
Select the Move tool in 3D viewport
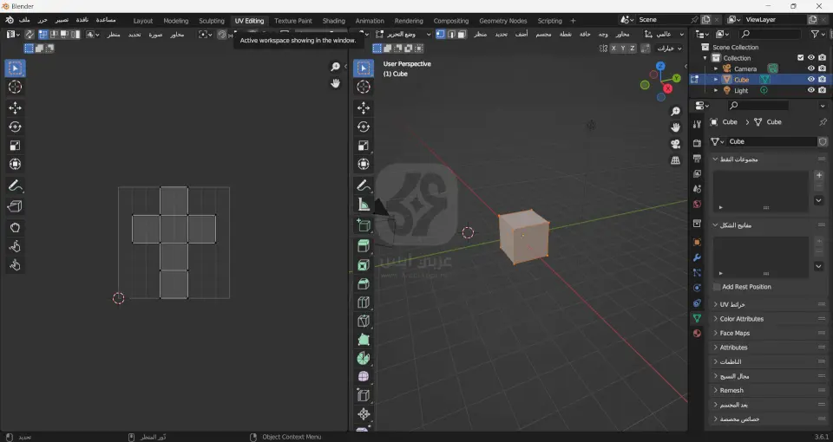pos(364,107)
